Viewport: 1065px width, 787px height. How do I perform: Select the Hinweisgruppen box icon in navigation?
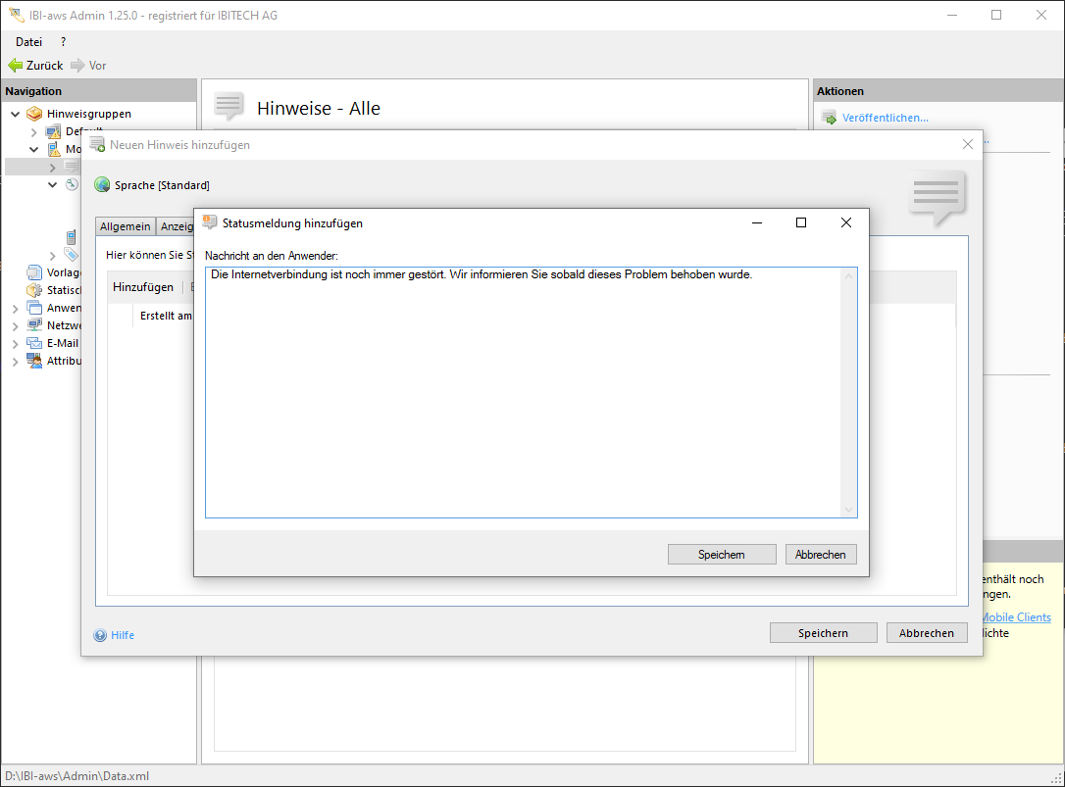click(x=34, y=114)
